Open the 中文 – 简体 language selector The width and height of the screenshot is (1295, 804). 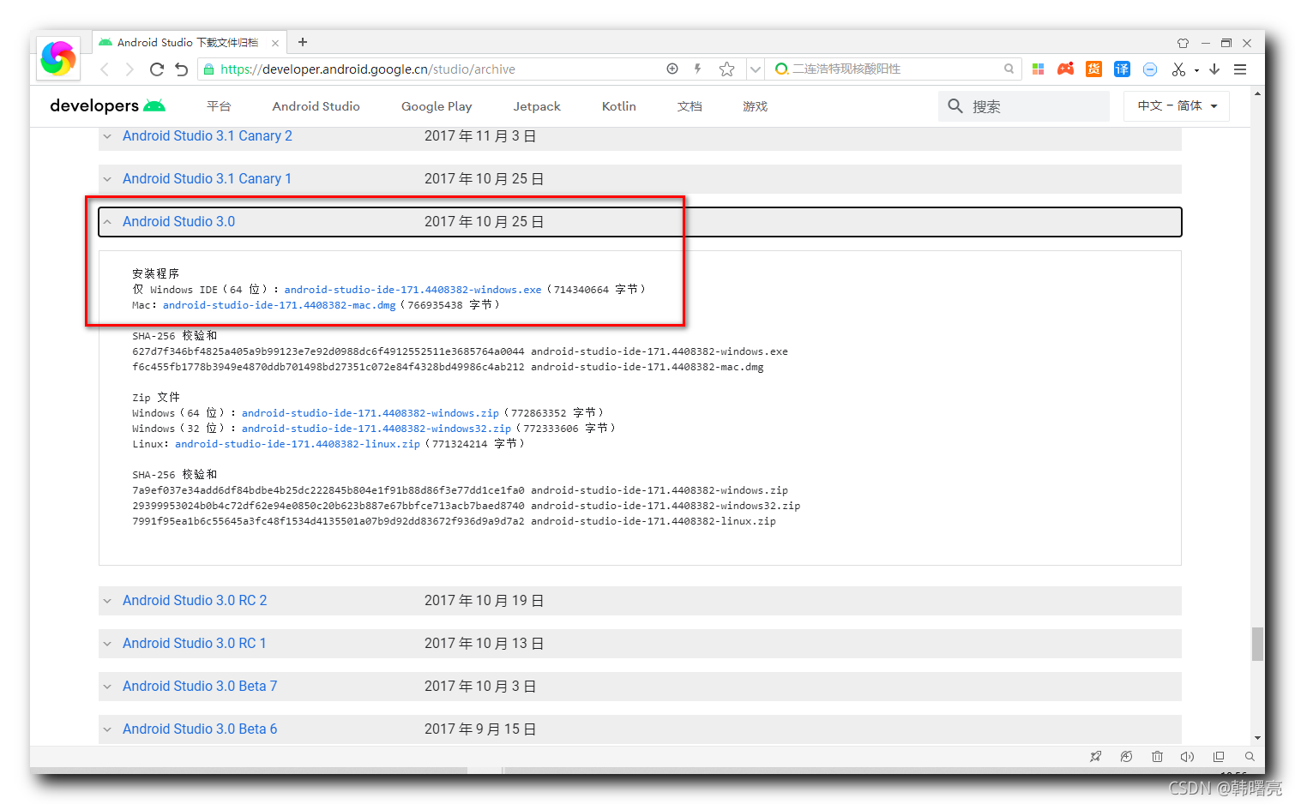point(1176,105)
